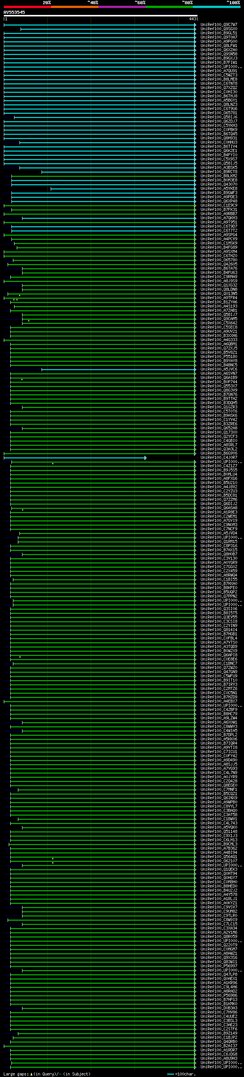The width and height of the screenshot is (244, 1077).
Task: Open hit UniRef100_Q6XZA0
Action: (219, 50)
